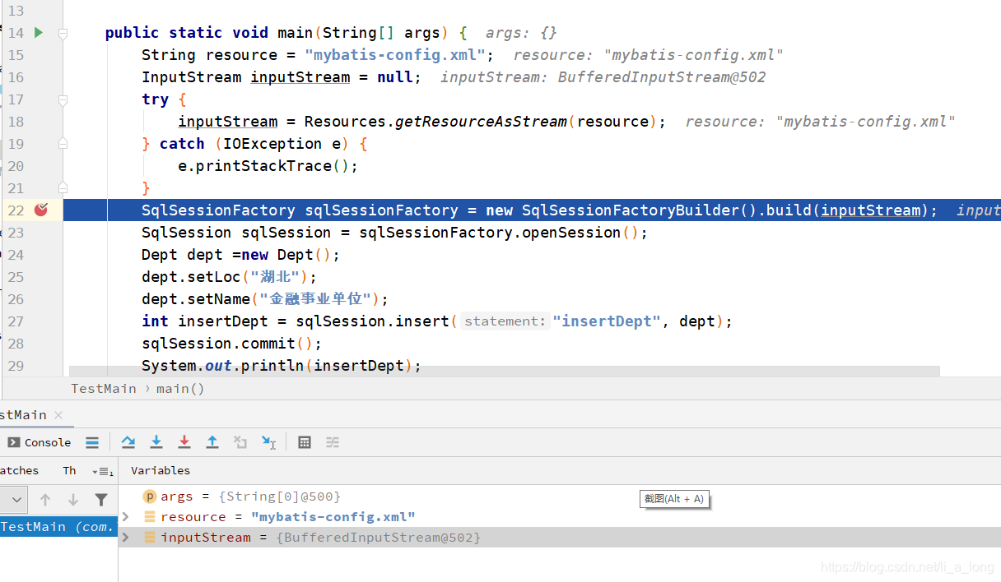Click System.out.println on line 29
The image size is (1001, 582).
click(x=223, y=366)
